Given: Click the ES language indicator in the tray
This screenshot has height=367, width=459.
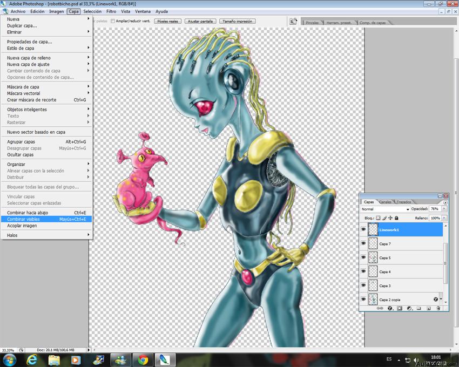Looking at the screenshot, I should (389, 359).
